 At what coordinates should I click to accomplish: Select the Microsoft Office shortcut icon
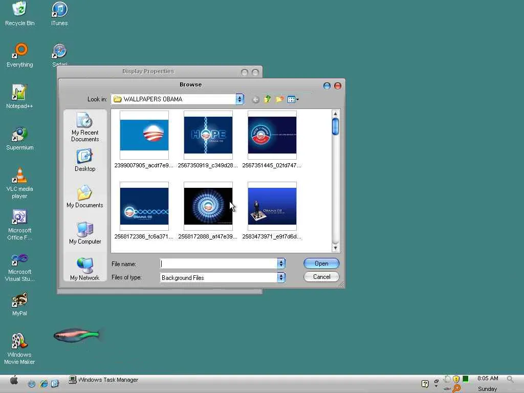click(x=19, y=225)
